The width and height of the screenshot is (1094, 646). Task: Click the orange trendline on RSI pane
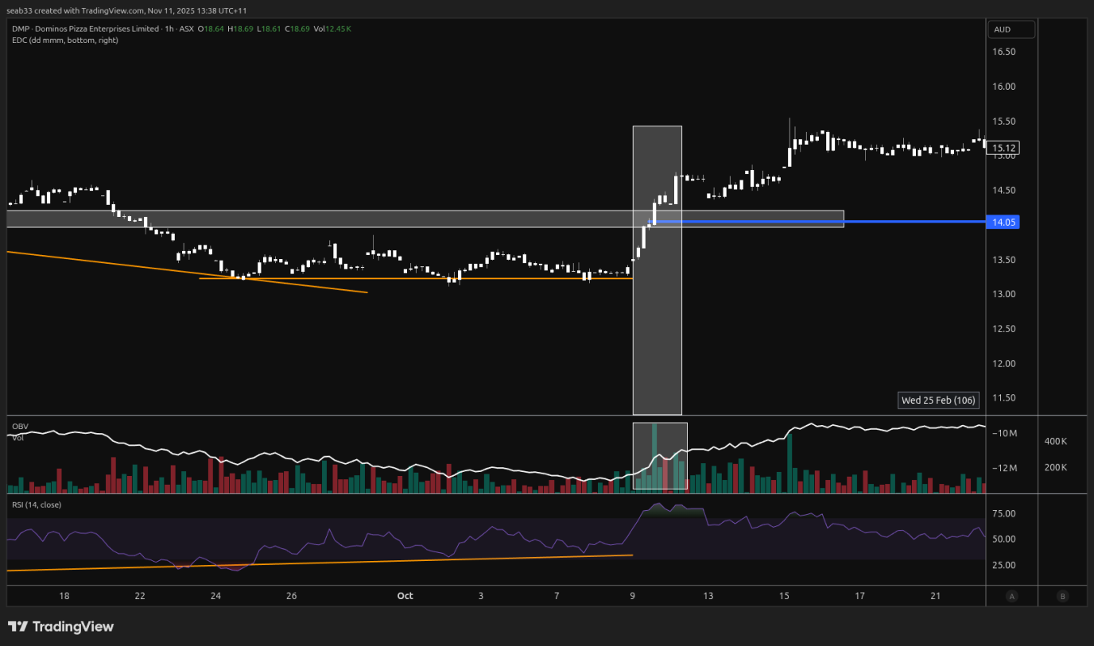click(x=318, y=563)
